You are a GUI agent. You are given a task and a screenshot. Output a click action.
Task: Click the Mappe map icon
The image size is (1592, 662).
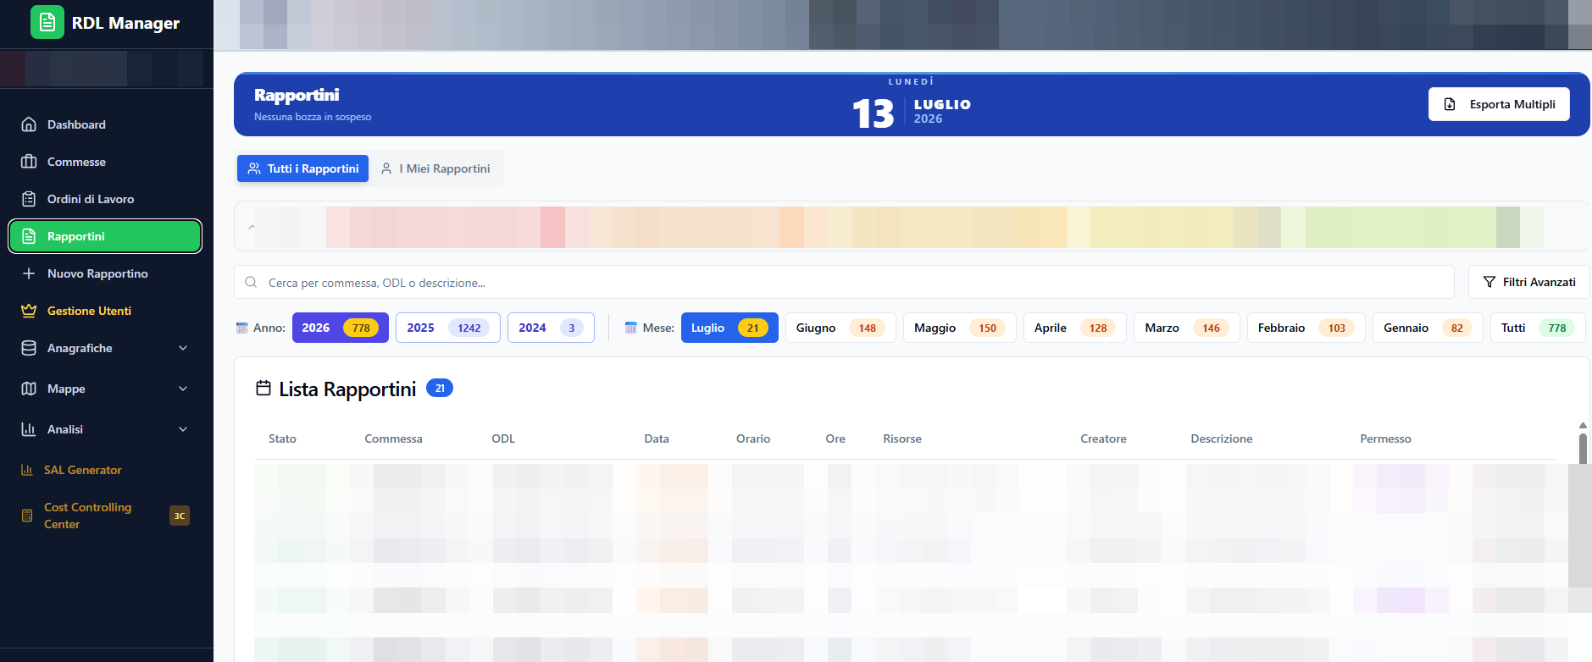[29, 389]
